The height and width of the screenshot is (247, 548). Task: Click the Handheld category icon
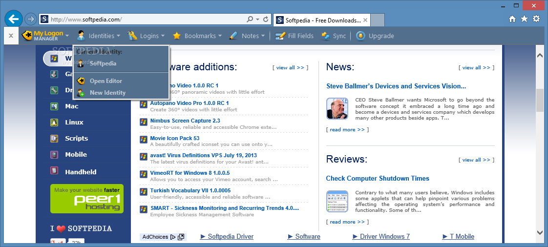coord(54,171)
